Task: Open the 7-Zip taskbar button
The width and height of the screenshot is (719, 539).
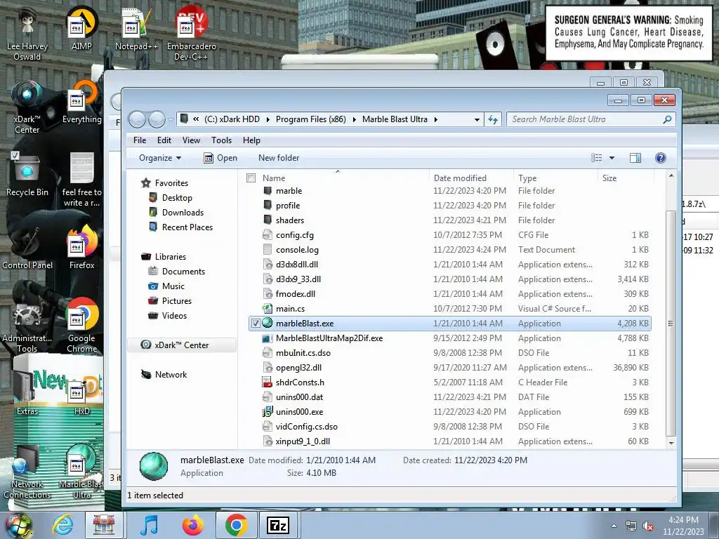Action: (x=278, y=525)
